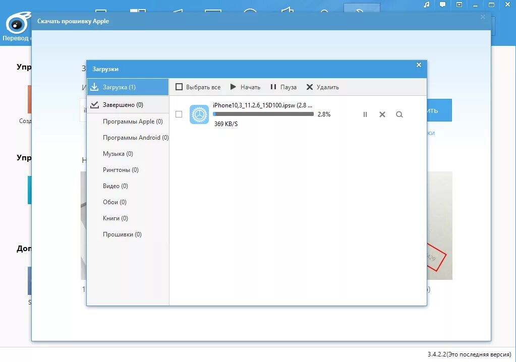The width and height of the screenshot is (516, 362).
Task: Select Рингтоны (0) in the sidebar
Action: pos(121,170)
